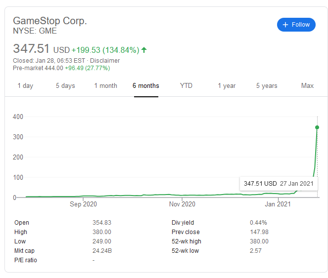This screenshot has height=278, width=328.
Task: Click the 300 y-axis label
Action: (x=18, y=137)
